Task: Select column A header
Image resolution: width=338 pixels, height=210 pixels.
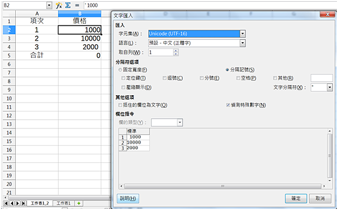Action: click(x=37, y=14)
